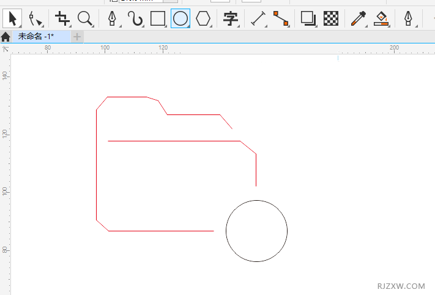Select the Transparency checkerboard tool
The image size is (435, 295).
pyautogui.click(x=331, y=18)
